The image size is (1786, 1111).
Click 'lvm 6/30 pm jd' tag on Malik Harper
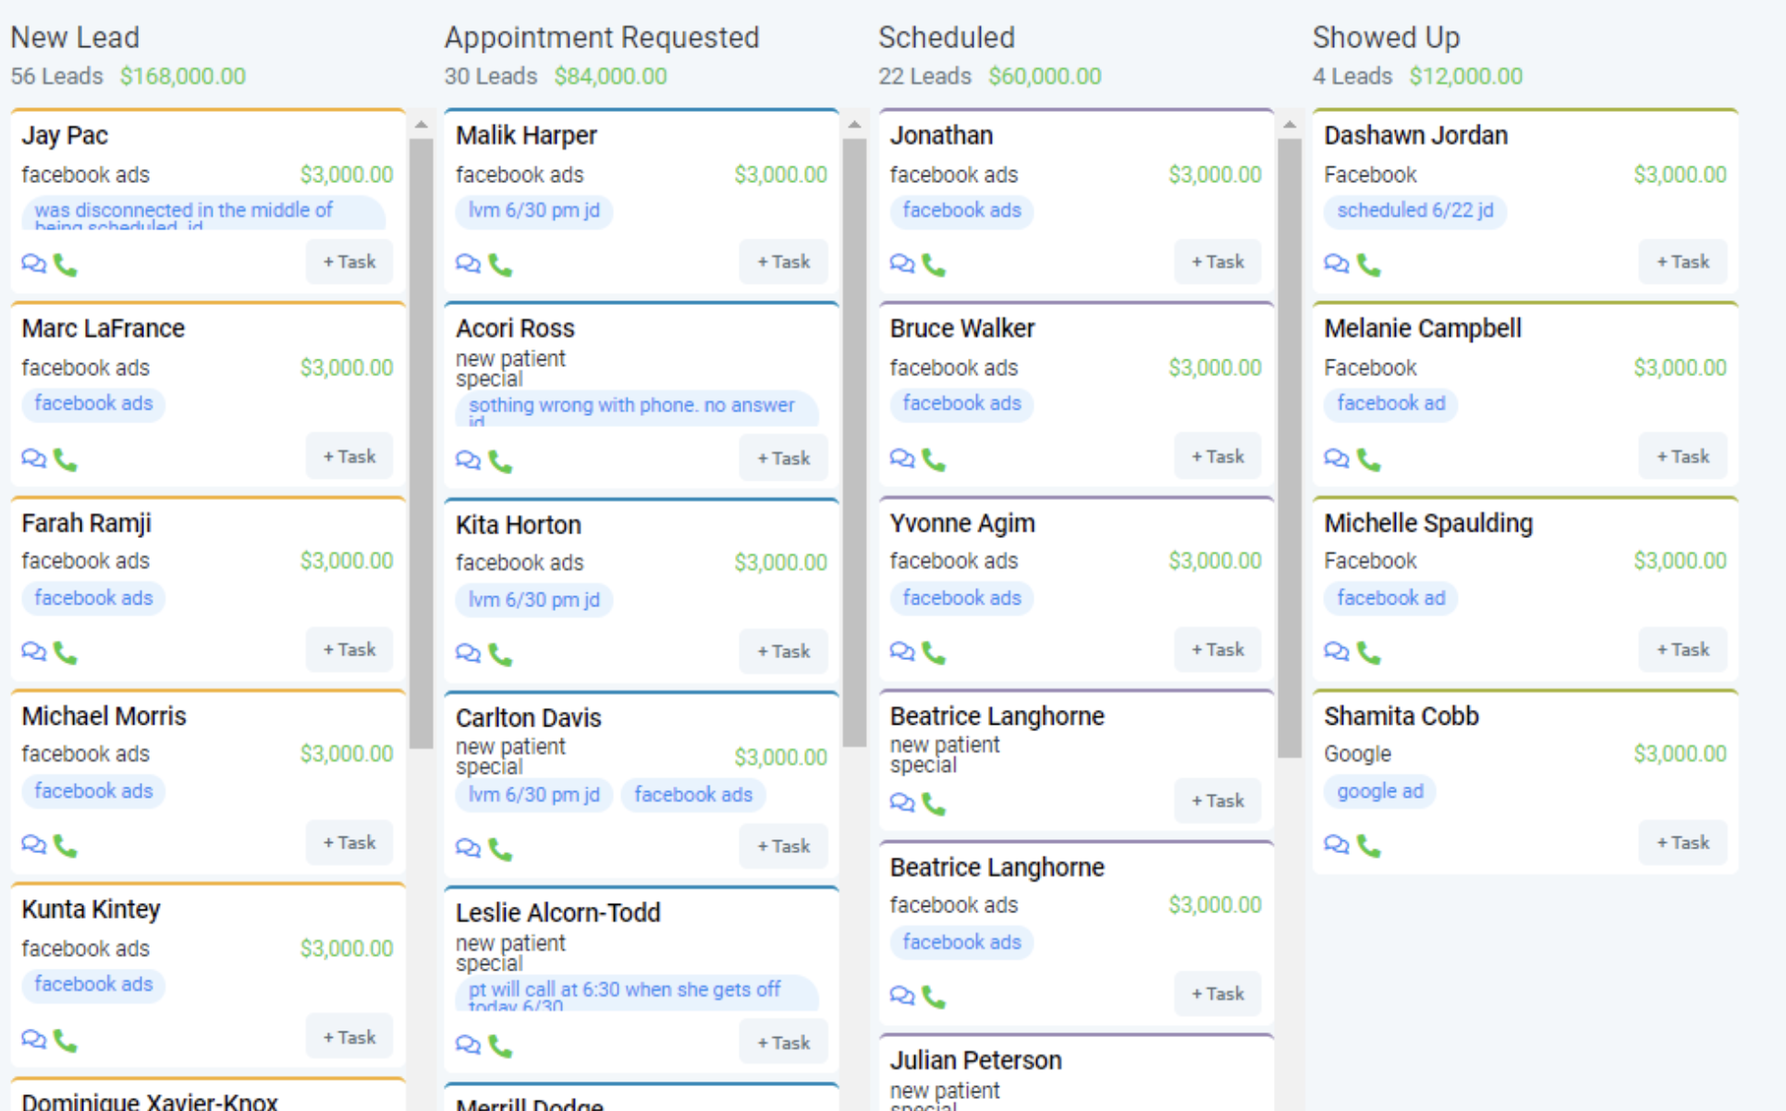[x=534, y=211]
